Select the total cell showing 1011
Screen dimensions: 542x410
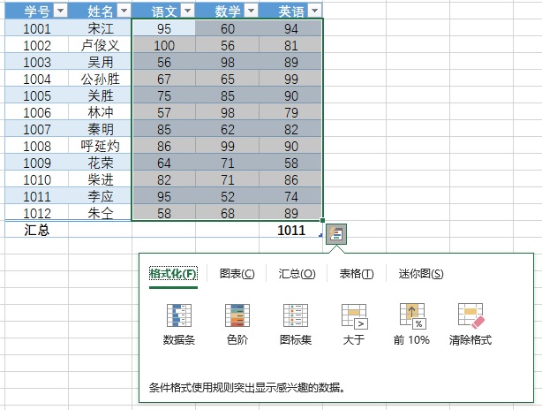[290, 230]
